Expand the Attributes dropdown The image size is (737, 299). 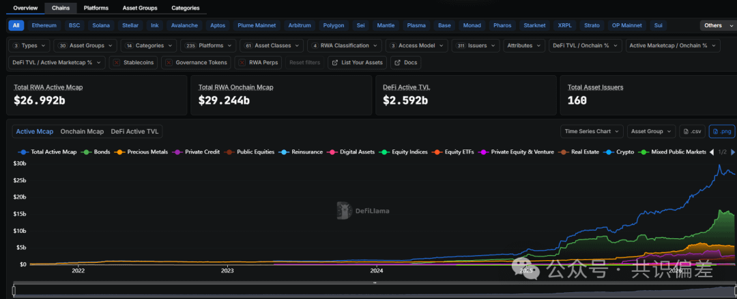pyautogui.click(x=524, y=46)
